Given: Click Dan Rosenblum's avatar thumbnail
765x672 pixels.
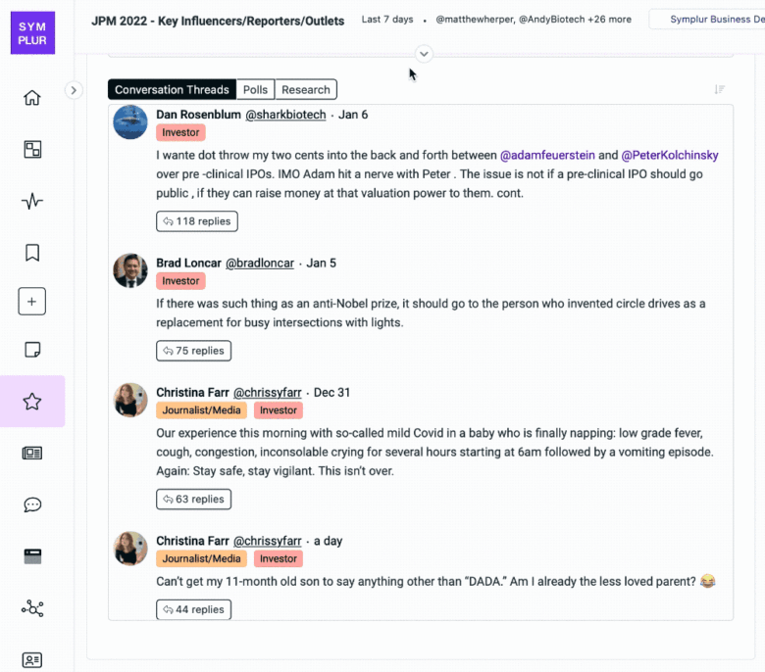Looking at the screenshot, I should [130, 122].
